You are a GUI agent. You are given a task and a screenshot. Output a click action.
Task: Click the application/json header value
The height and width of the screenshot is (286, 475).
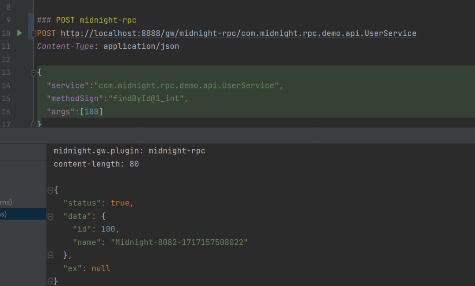click(141, 46)
